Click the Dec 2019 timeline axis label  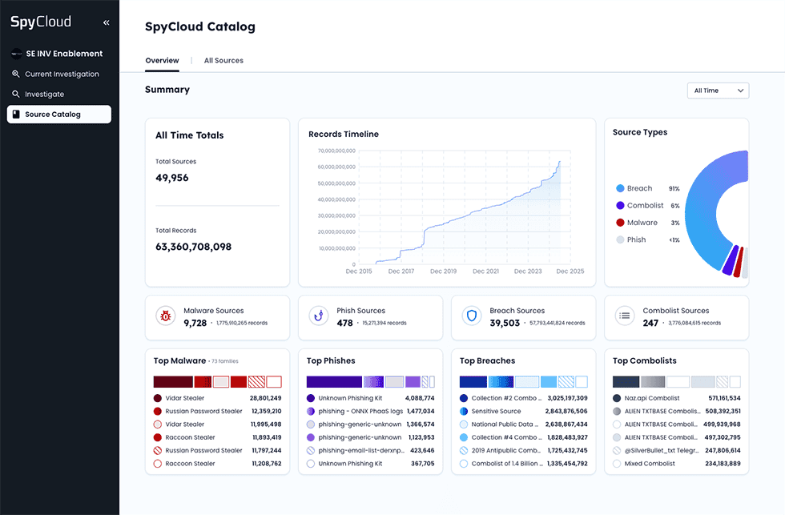[x=444, y=272]
